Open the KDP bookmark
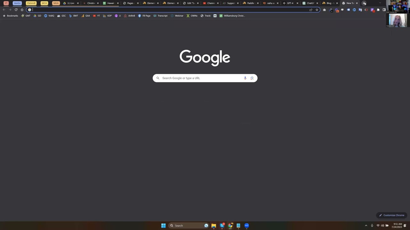 (107, 16)
